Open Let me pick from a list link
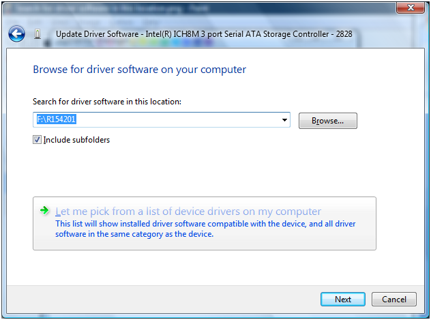 click(x=188, y=212)
